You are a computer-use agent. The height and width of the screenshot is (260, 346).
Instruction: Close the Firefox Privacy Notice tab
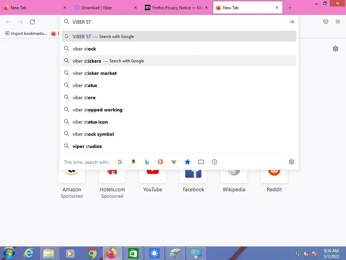(206, 7)
